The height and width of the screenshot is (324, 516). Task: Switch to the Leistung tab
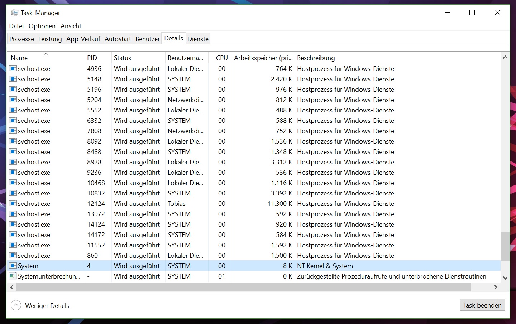click(50, 39)
